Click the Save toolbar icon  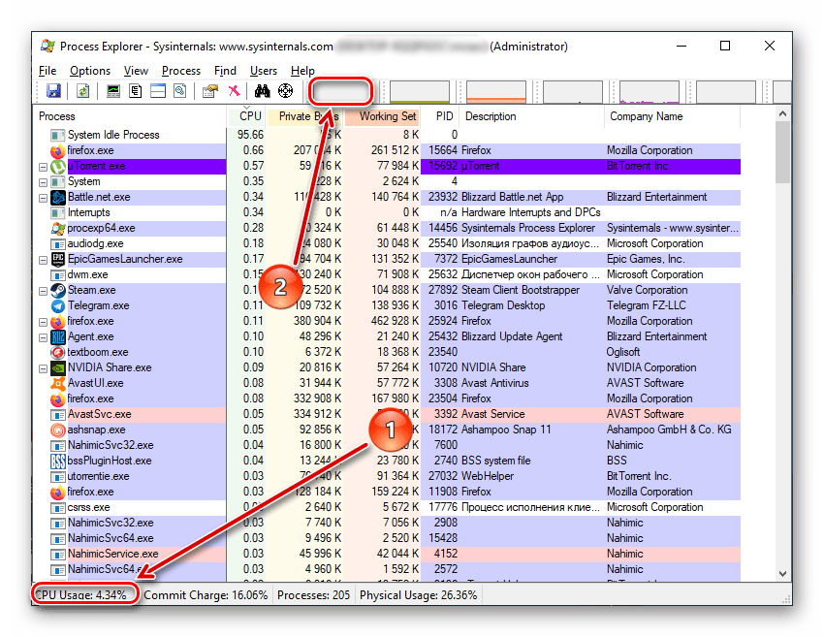[53, 91]
